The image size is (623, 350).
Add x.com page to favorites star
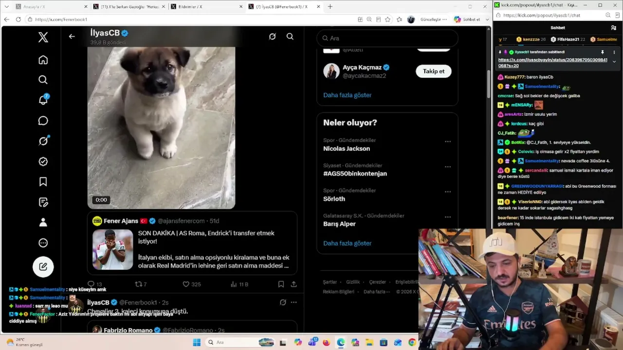(x=388, y=19)
